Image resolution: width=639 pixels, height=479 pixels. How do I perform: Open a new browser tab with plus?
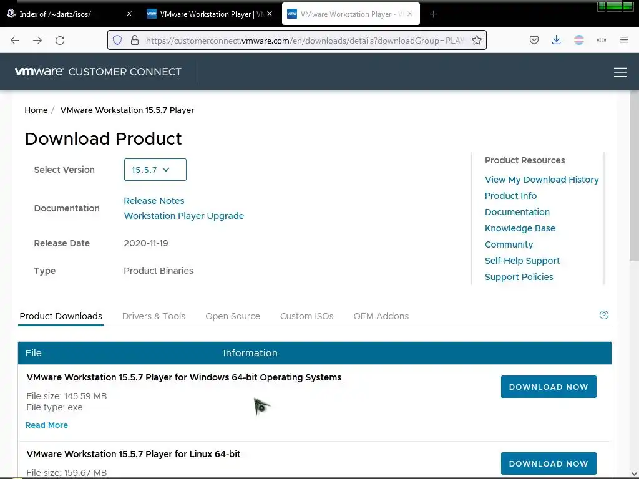433,14
